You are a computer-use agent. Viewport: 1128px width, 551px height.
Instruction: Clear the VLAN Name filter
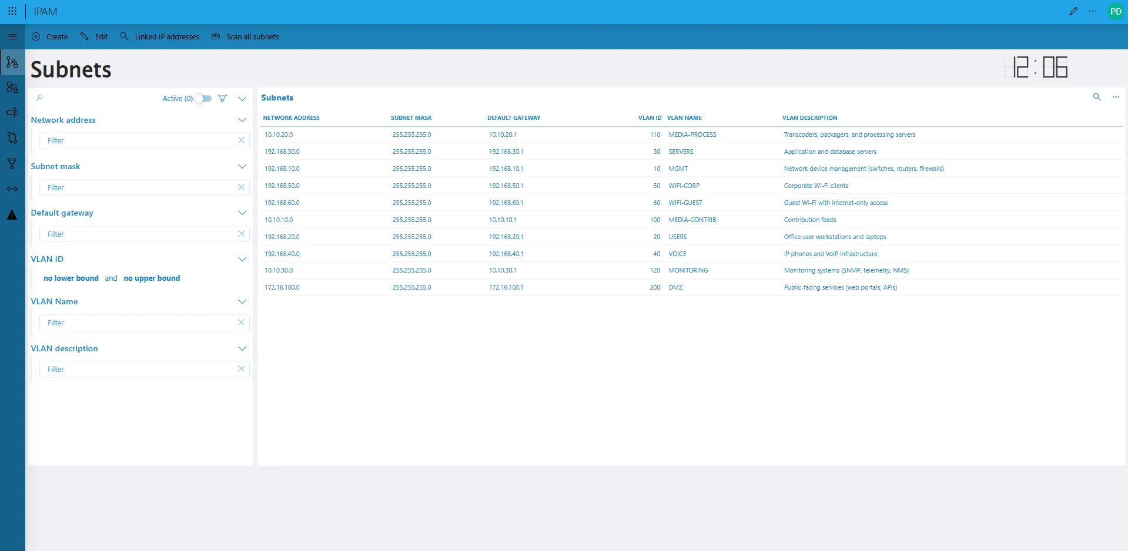click(x=241, y=322)
